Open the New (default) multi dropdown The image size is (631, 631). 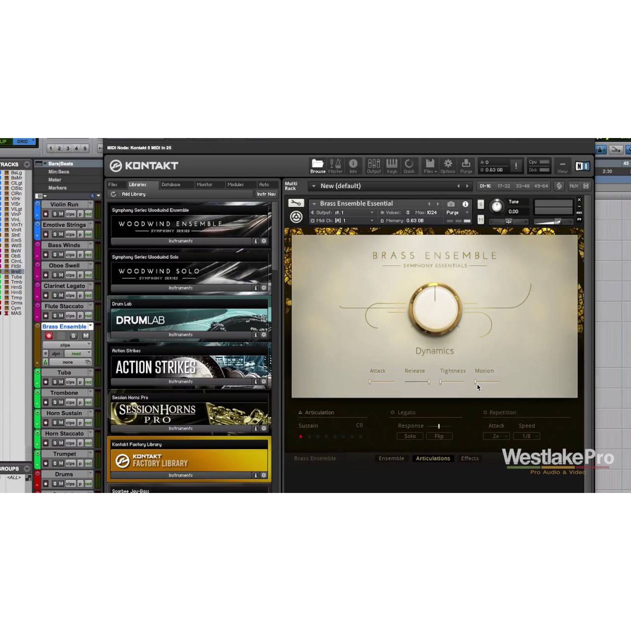tap(314, 186)
